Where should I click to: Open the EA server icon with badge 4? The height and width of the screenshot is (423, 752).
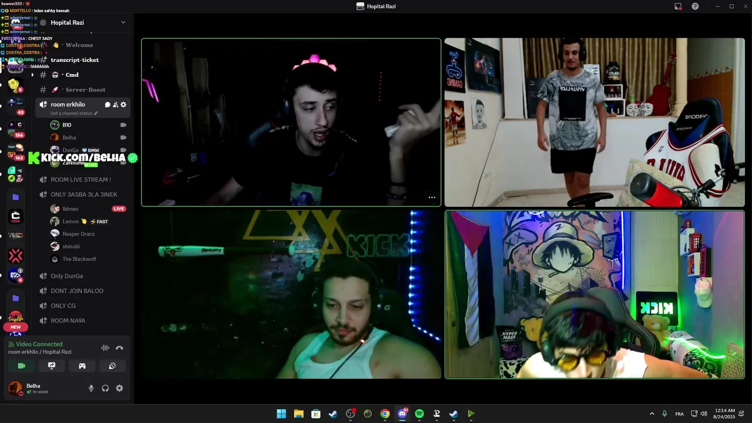(16, 276)
